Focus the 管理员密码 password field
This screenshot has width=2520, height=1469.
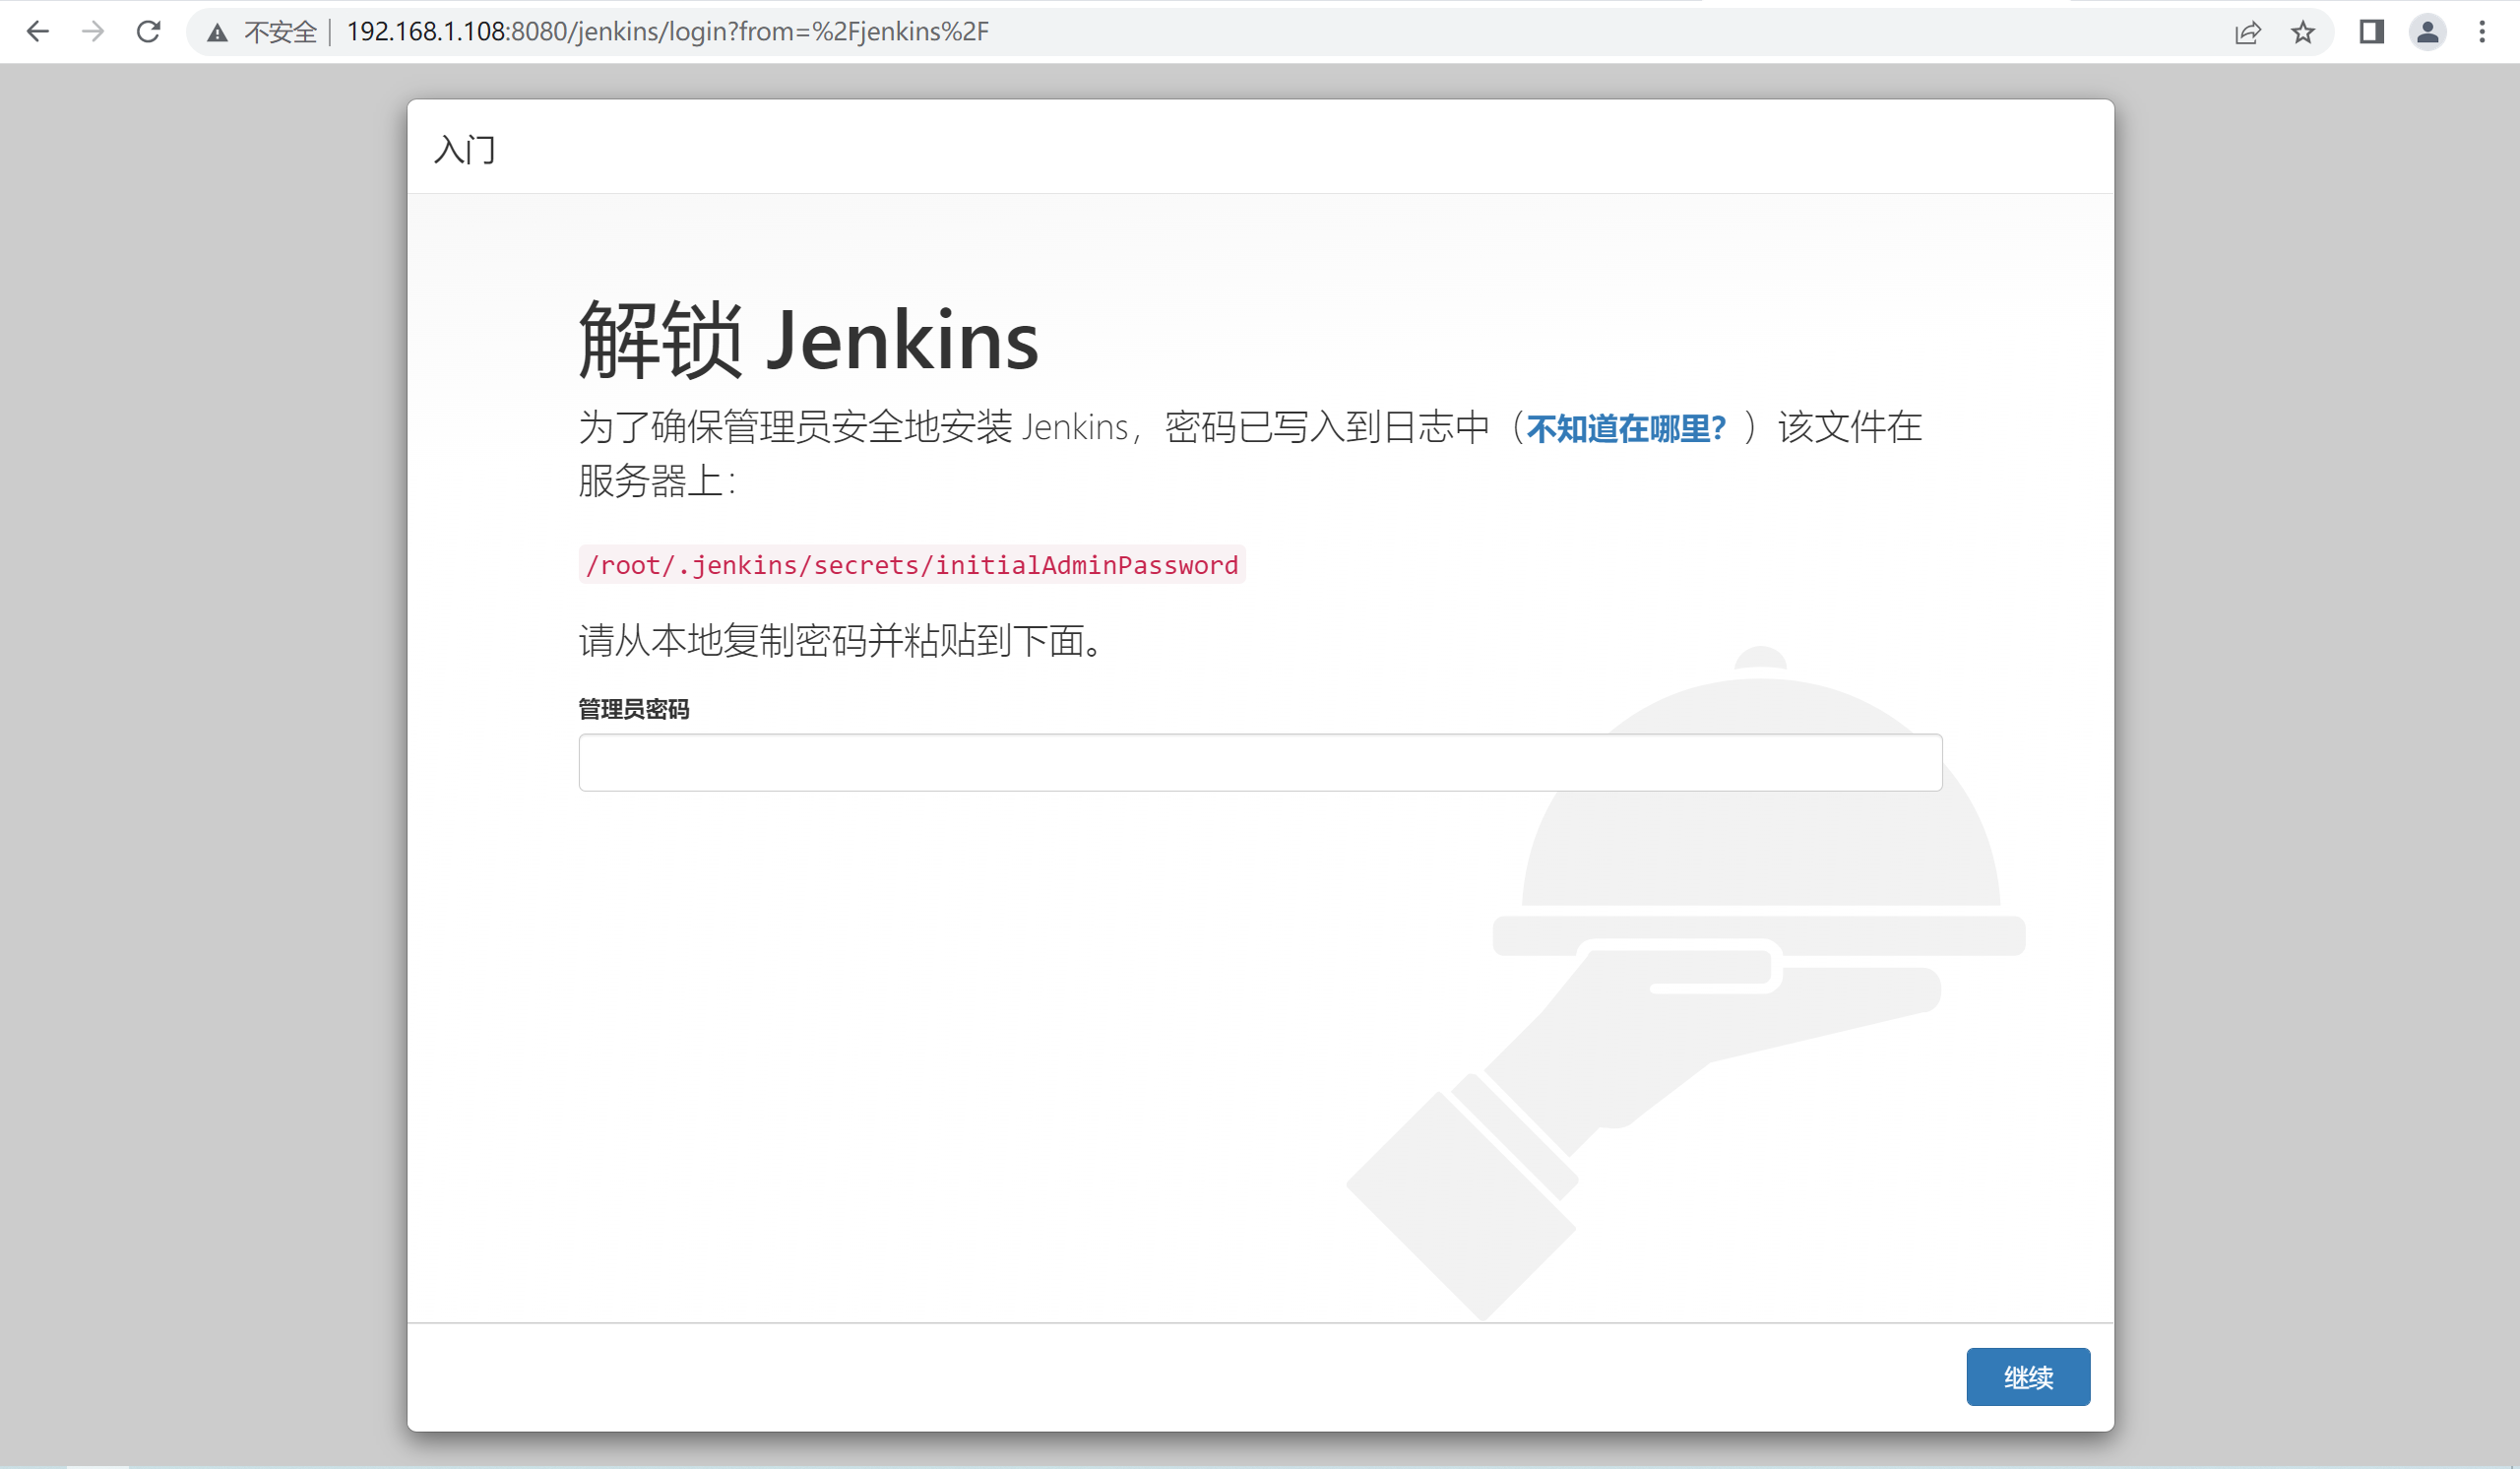coord(1260,763)
